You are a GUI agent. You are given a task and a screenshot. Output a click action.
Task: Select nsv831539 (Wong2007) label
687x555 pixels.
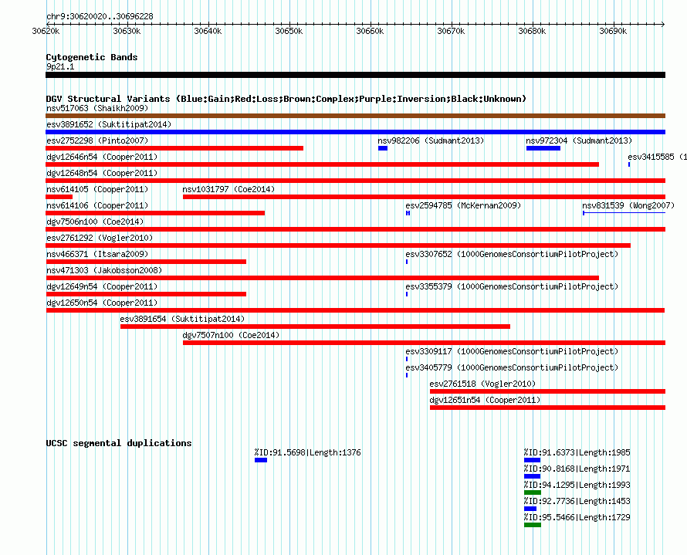[628, 205]
